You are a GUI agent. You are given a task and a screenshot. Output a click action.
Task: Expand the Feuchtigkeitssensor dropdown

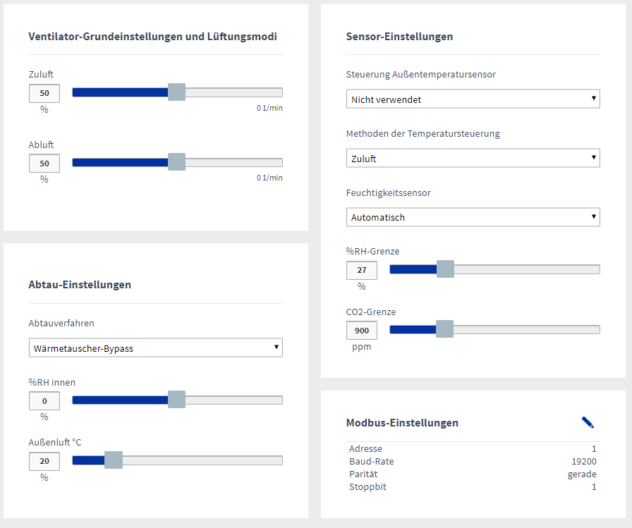pos(473,217)
